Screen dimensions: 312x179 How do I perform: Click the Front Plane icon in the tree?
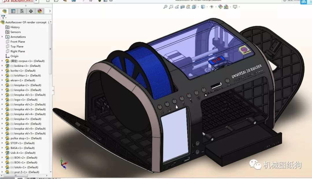pos(8,42)
